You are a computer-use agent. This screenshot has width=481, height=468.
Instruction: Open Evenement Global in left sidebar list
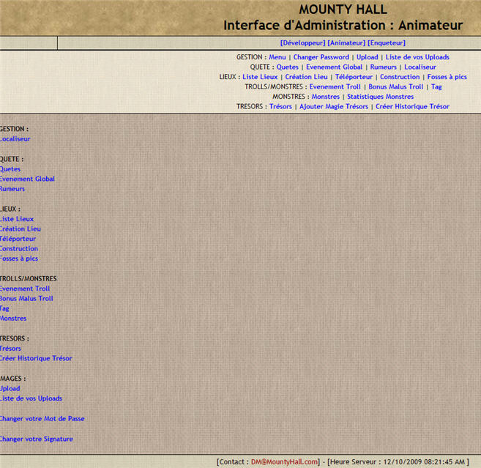tap(27, 179)
